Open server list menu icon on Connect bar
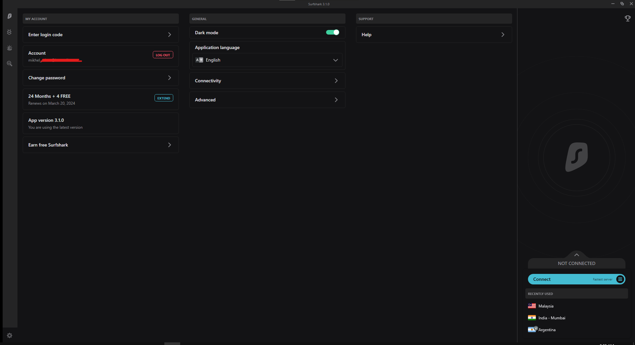 (620, 279)
